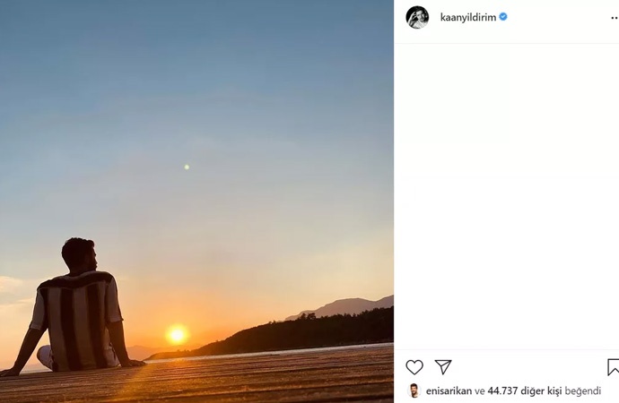Image resolution: width=619 pixels, height=403 pixels.
Task: Click the man's head silhouette
Action: point(79,253)
